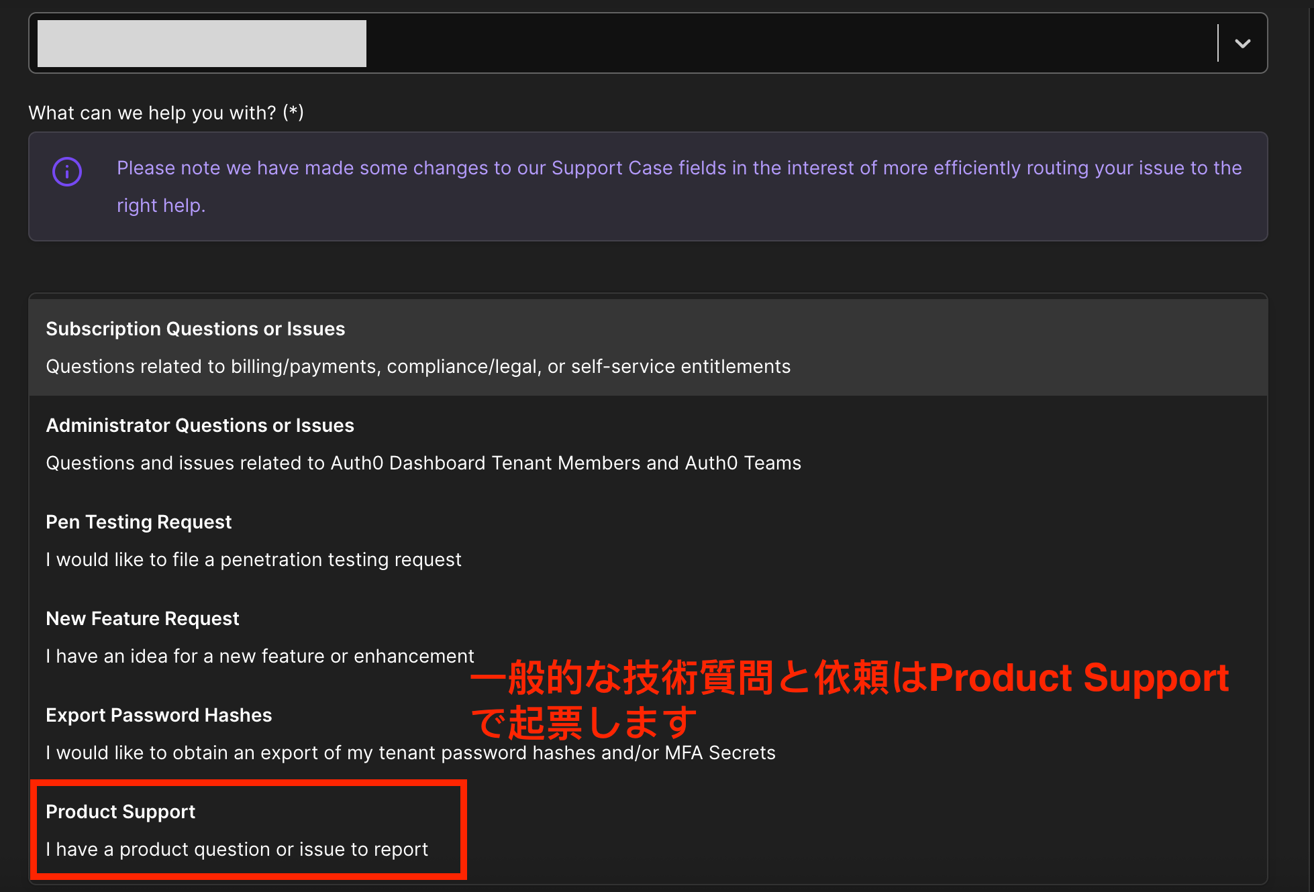Click the grey redacted selection value
This screenshot has height=892, width=1314.
[x=201, y=44]
